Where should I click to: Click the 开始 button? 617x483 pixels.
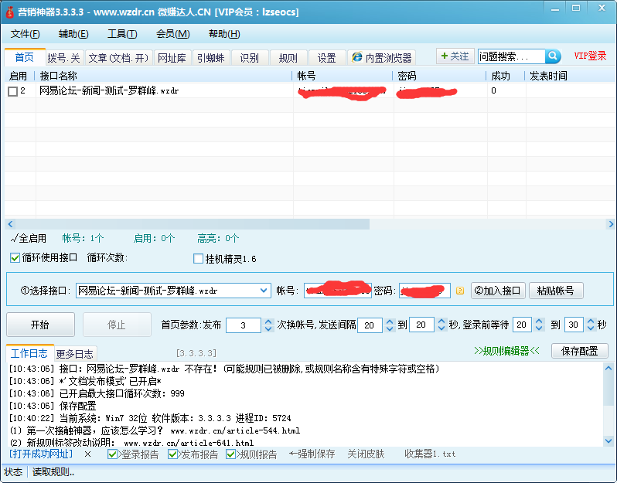pos(40,325)
